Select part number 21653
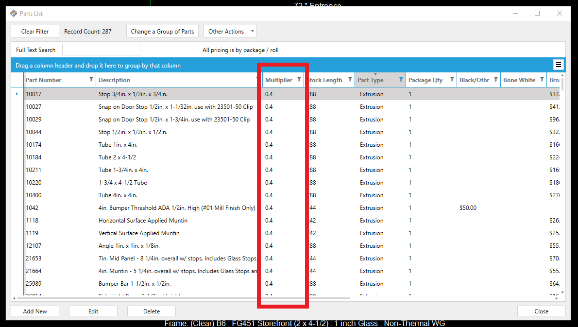Screen dimensions: 578x327 tap(34, 258)
